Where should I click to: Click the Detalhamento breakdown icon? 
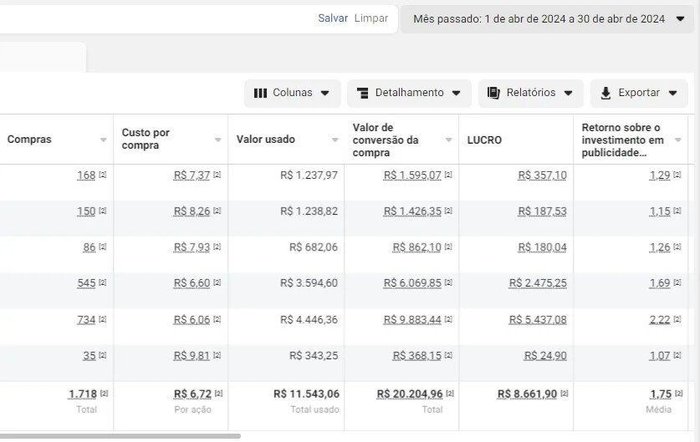pos(362,94)
